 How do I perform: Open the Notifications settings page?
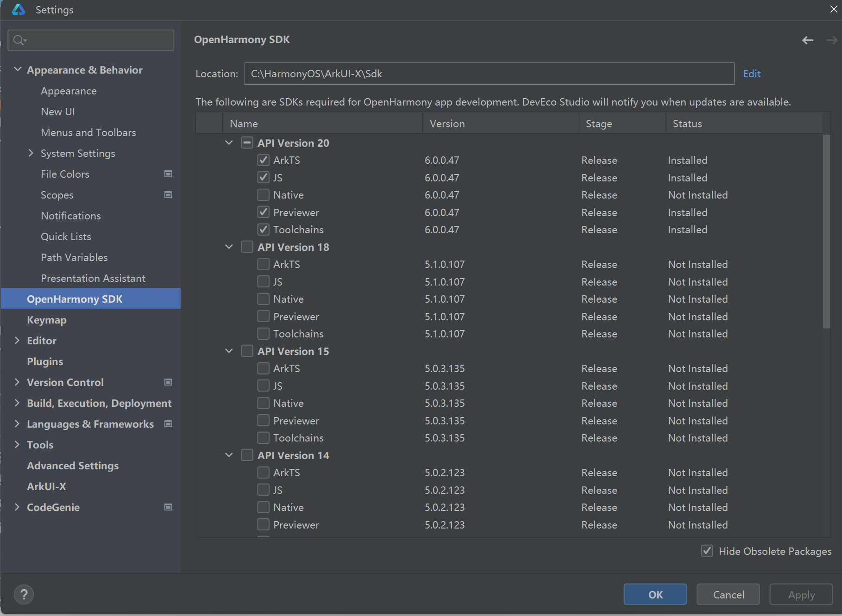pos(71,216)
